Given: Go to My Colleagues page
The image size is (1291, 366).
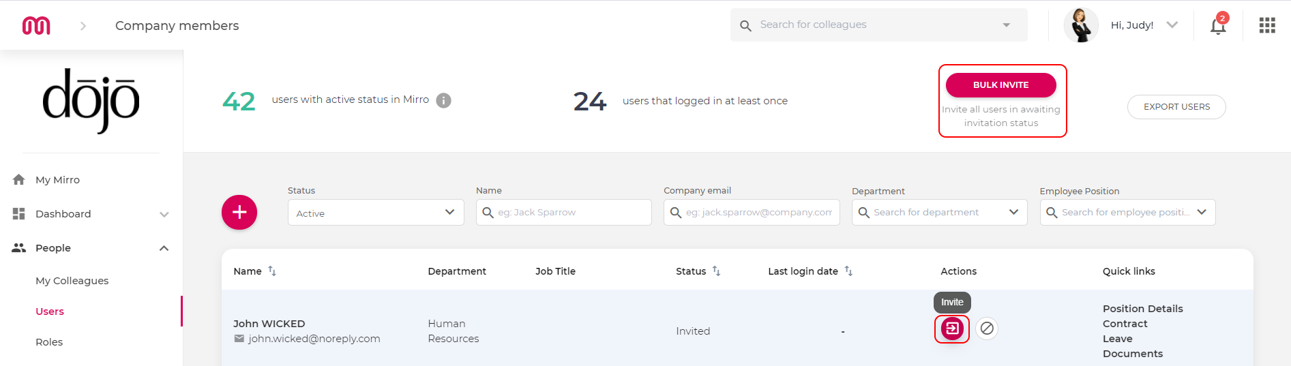Looking at the screenshot, I should (72, 281).
